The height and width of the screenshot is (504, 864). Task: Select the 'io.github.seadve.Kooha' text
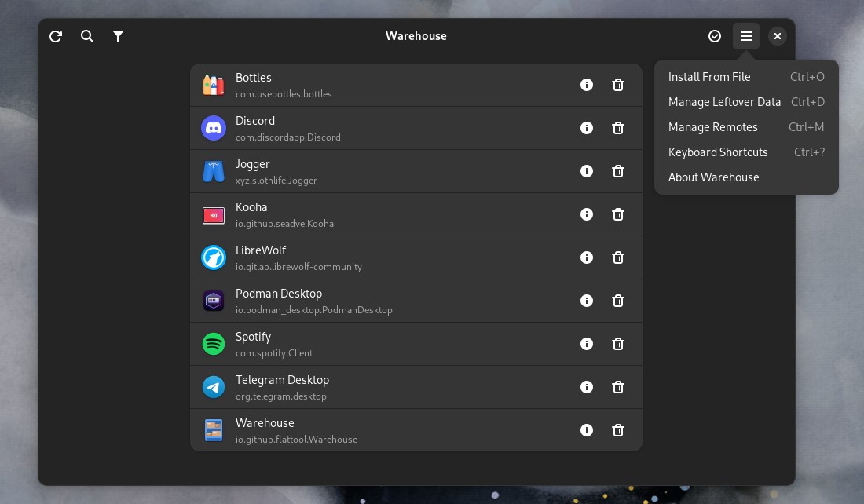pyautogui.click(x=285, y=224)
